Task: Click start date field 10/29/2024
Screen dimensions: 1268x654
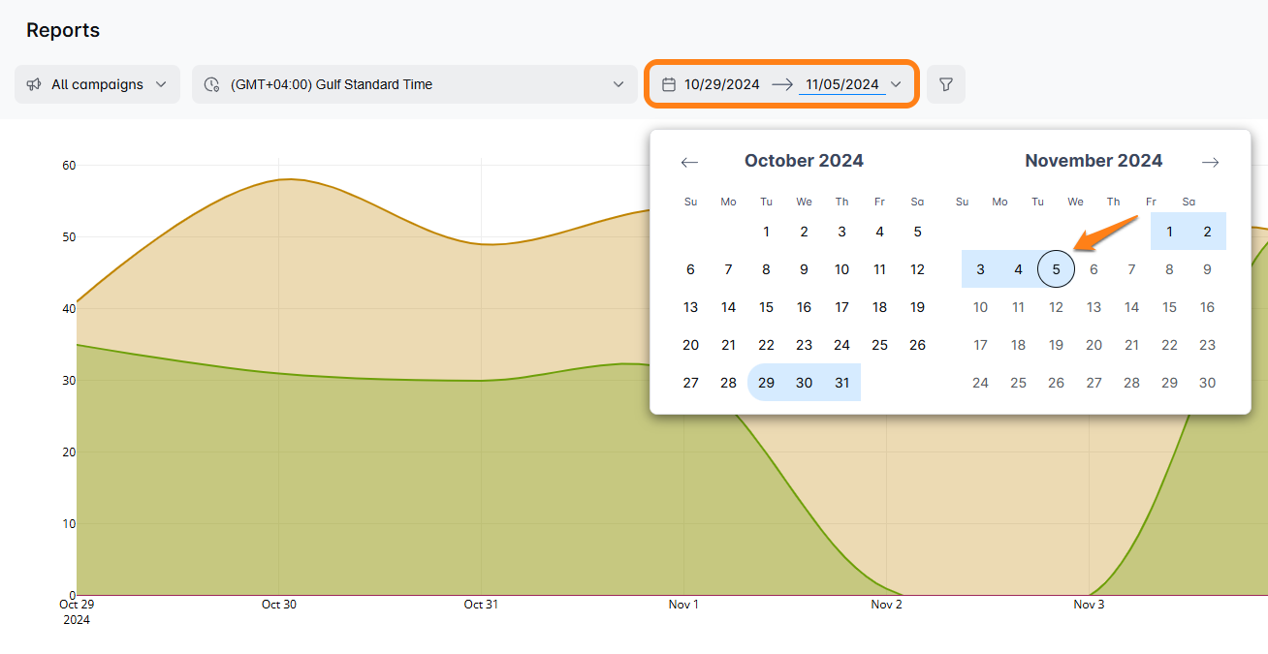Action: (721, 84)
